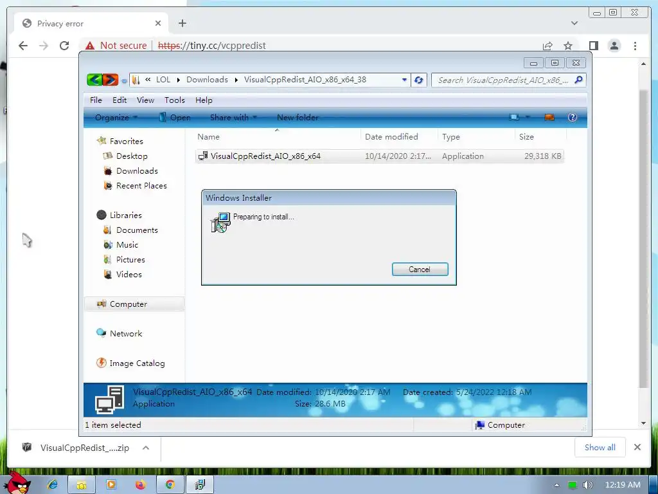Open the recent locations dropdown arrow
658x494 pixels.
click(x=124, y=80)
